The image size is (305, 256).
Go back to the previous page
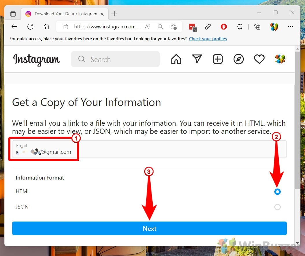click(14, 26)
